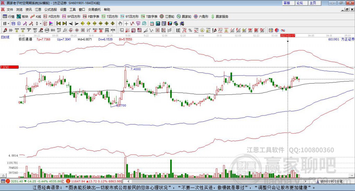Image resolution: width=355 pixels, height=191 pixels.
Task: Click the calendar date icon
Action: (152, 24)
